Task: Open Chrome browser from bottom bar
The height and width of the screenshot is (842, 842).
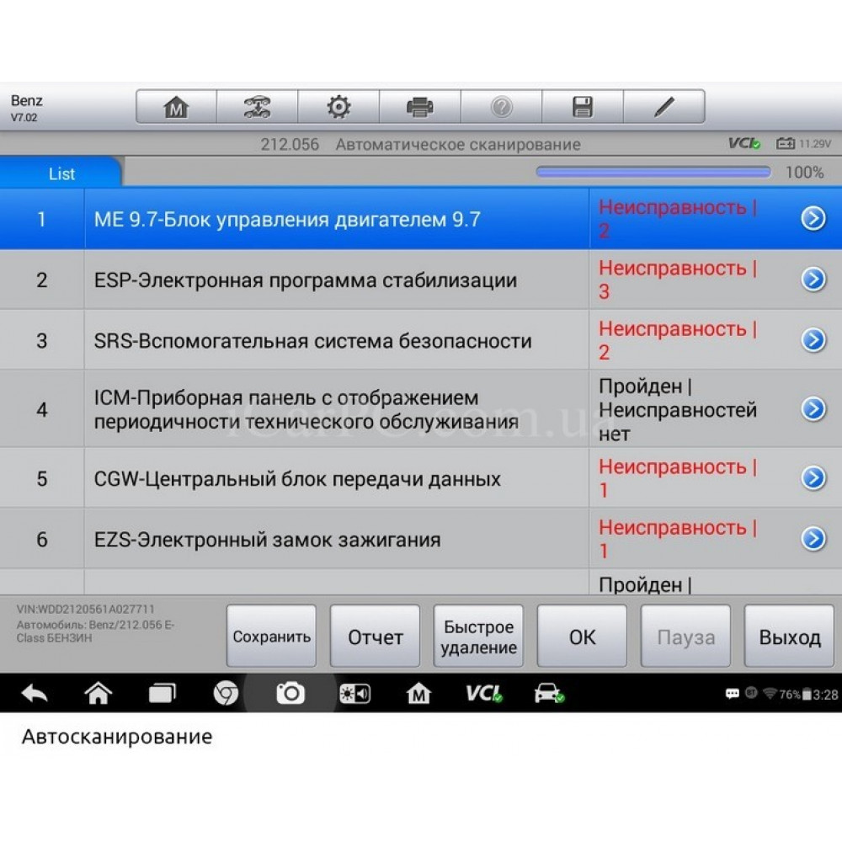Action: point(226,693)
